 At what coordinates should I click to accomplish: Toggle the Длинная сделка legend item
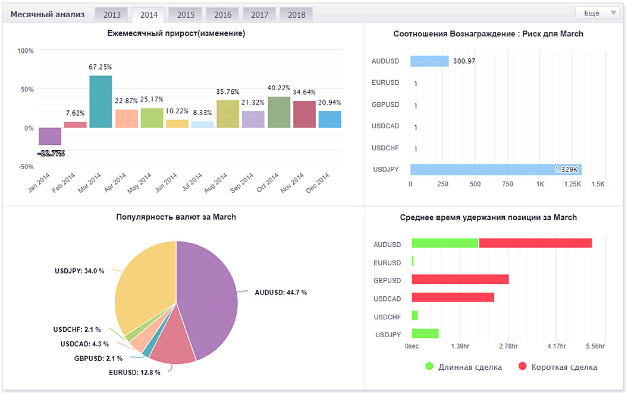click(x=463, y=367)
